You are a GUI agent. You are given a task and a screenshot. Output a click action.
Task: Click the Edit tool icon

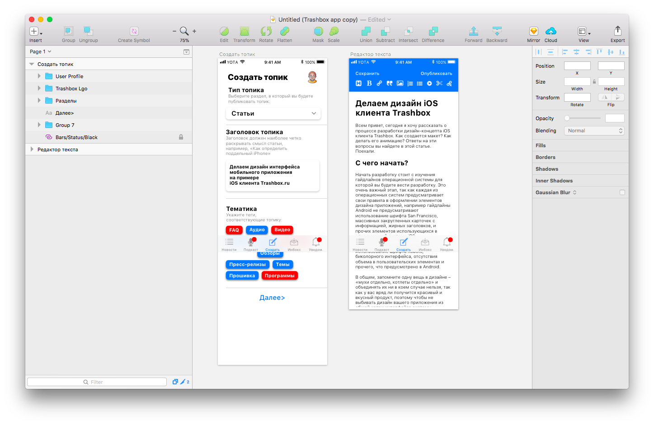pyautogui.click(x=224, y=31)
